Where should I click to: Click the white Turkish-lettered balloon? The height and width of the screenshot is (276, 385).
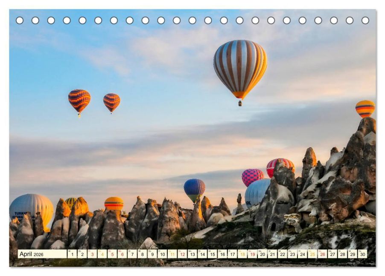click(x=32, y=207)
